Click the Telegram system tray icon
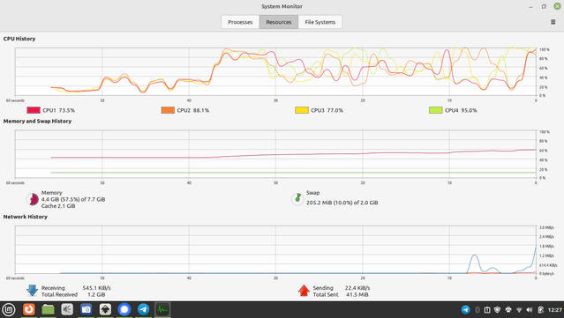The width and height of the screenshot is (564, 318). (465, 310)
